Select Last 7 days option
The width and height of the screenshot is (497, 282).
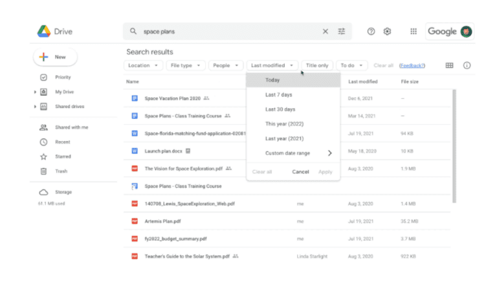click(293, 94)
